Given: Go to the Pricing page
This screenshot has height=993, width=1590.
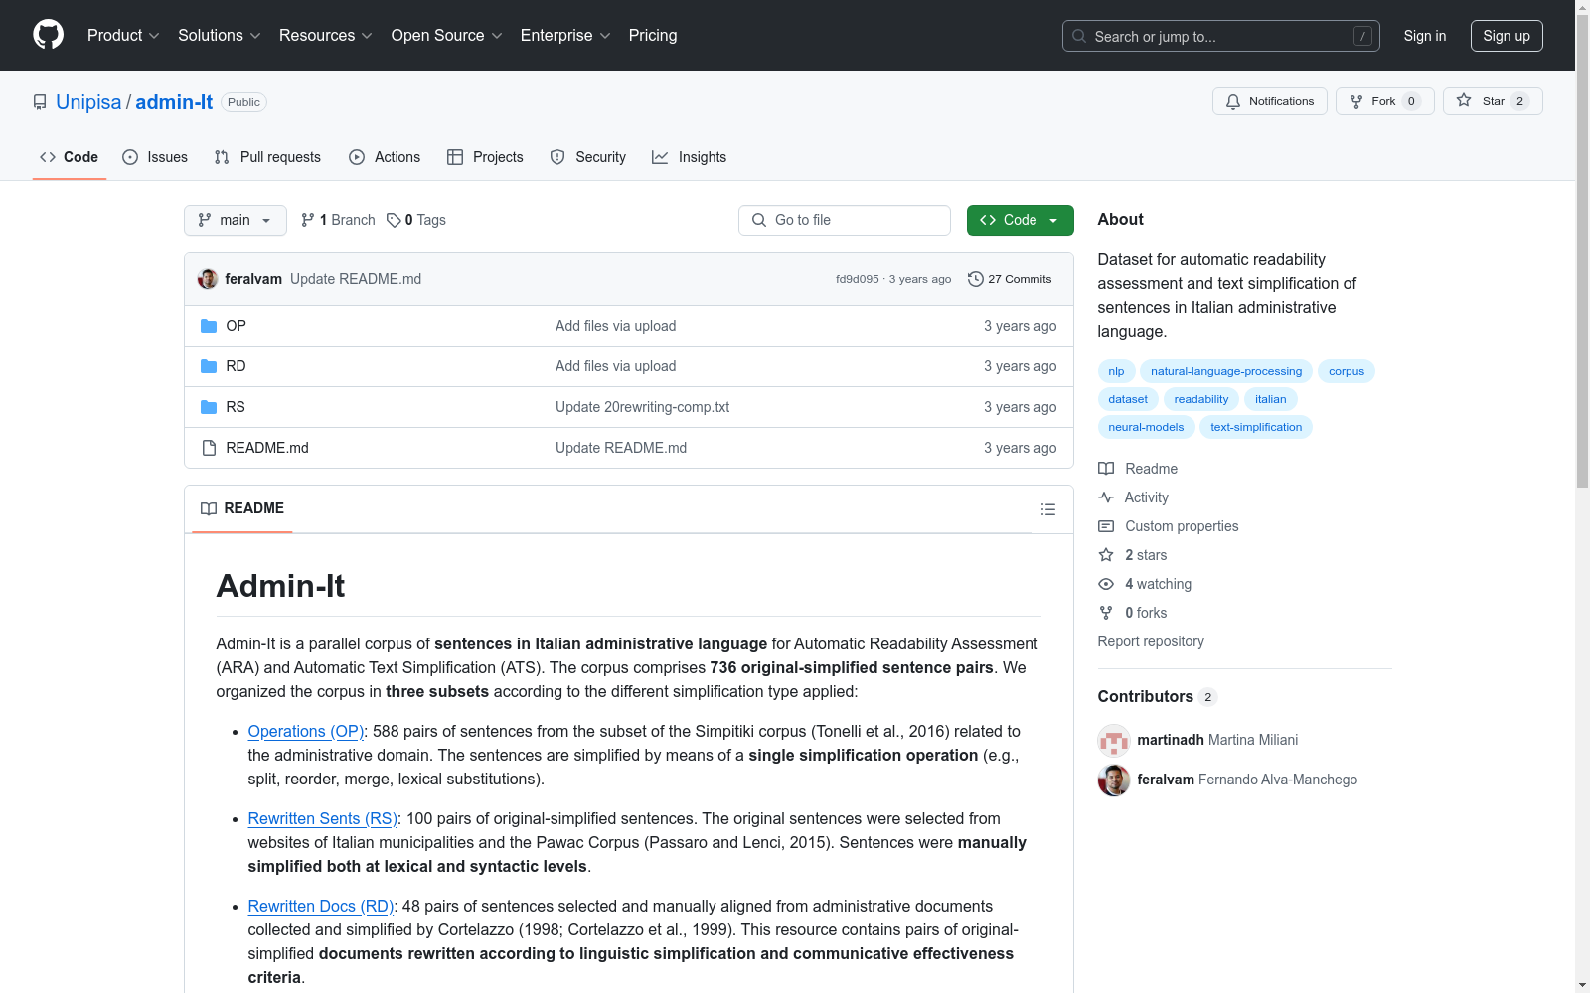Looking at the screenshot, I should click(653, 35).
